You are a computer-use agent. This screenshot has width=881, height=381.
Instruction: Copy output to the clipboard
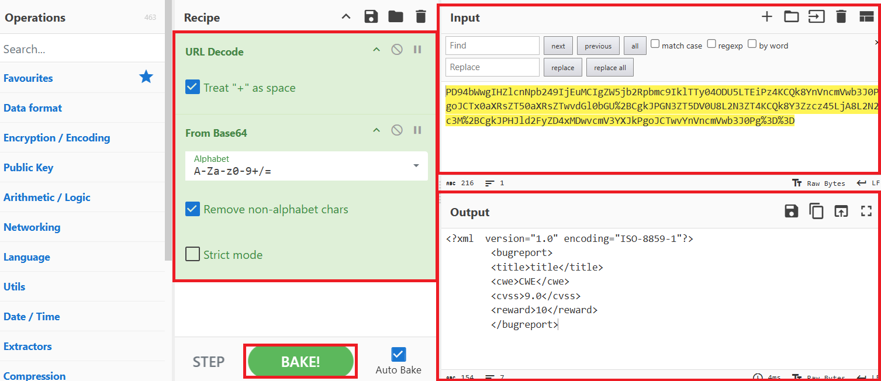[x=816, y=212]
